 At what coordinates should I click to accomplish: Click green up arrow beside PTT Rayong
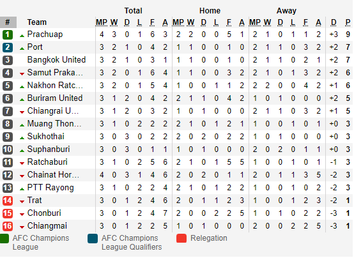click(x=22, y=189)
